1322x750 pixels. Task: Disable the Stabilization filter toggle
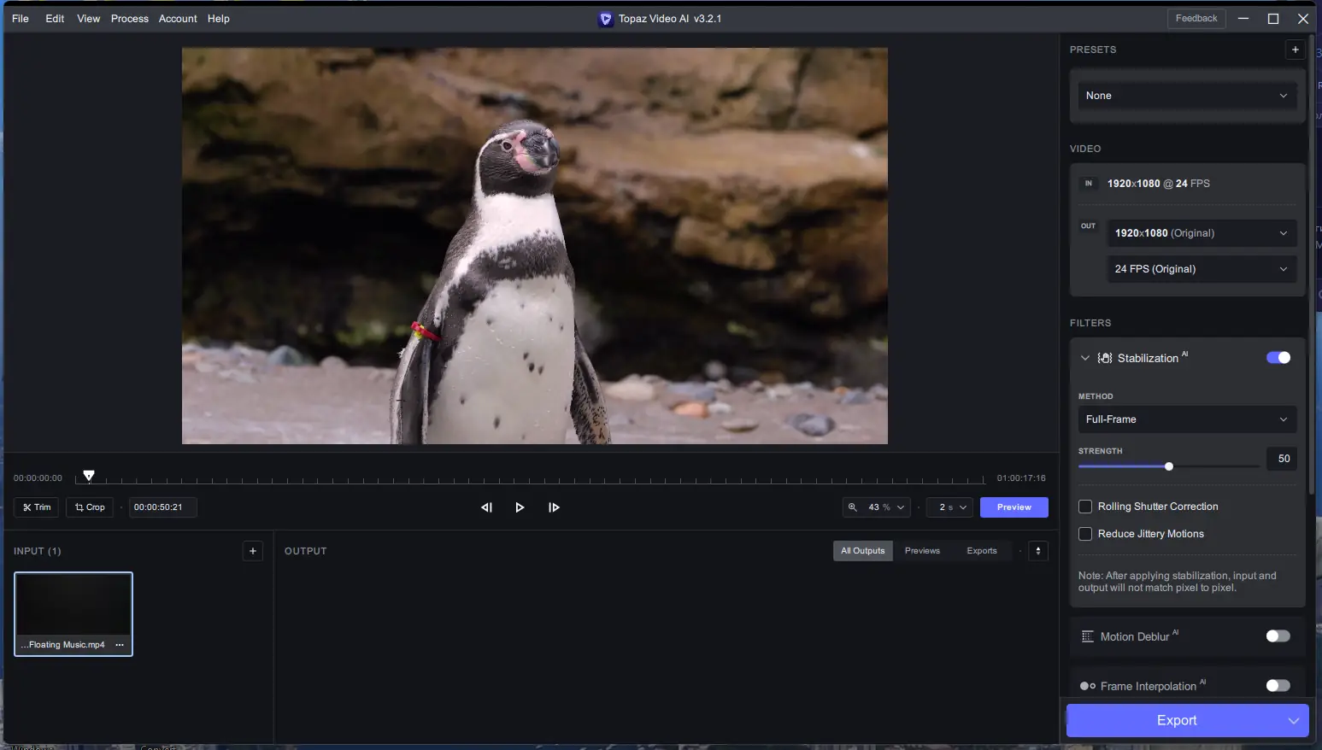click(x=1278, y=358)
